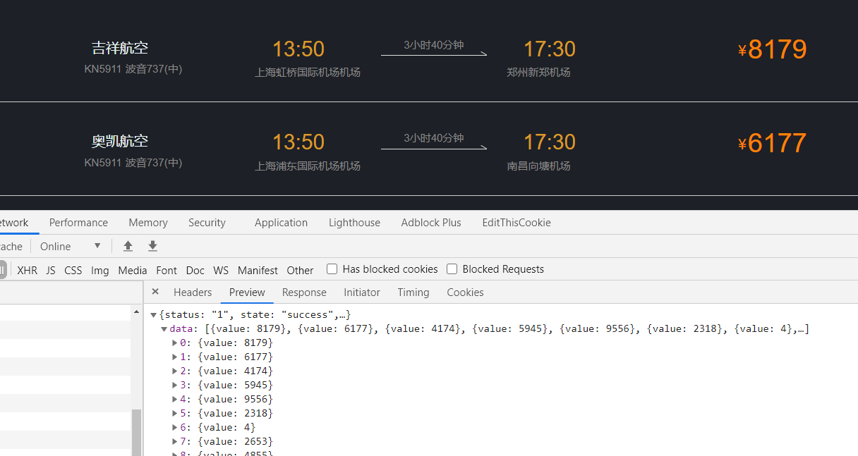Filter requests by XHR type
858x456 pixels.
pos(28,270)
